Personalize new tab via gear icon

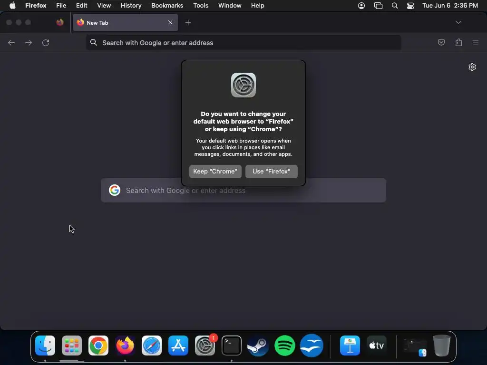click(472, 67)
